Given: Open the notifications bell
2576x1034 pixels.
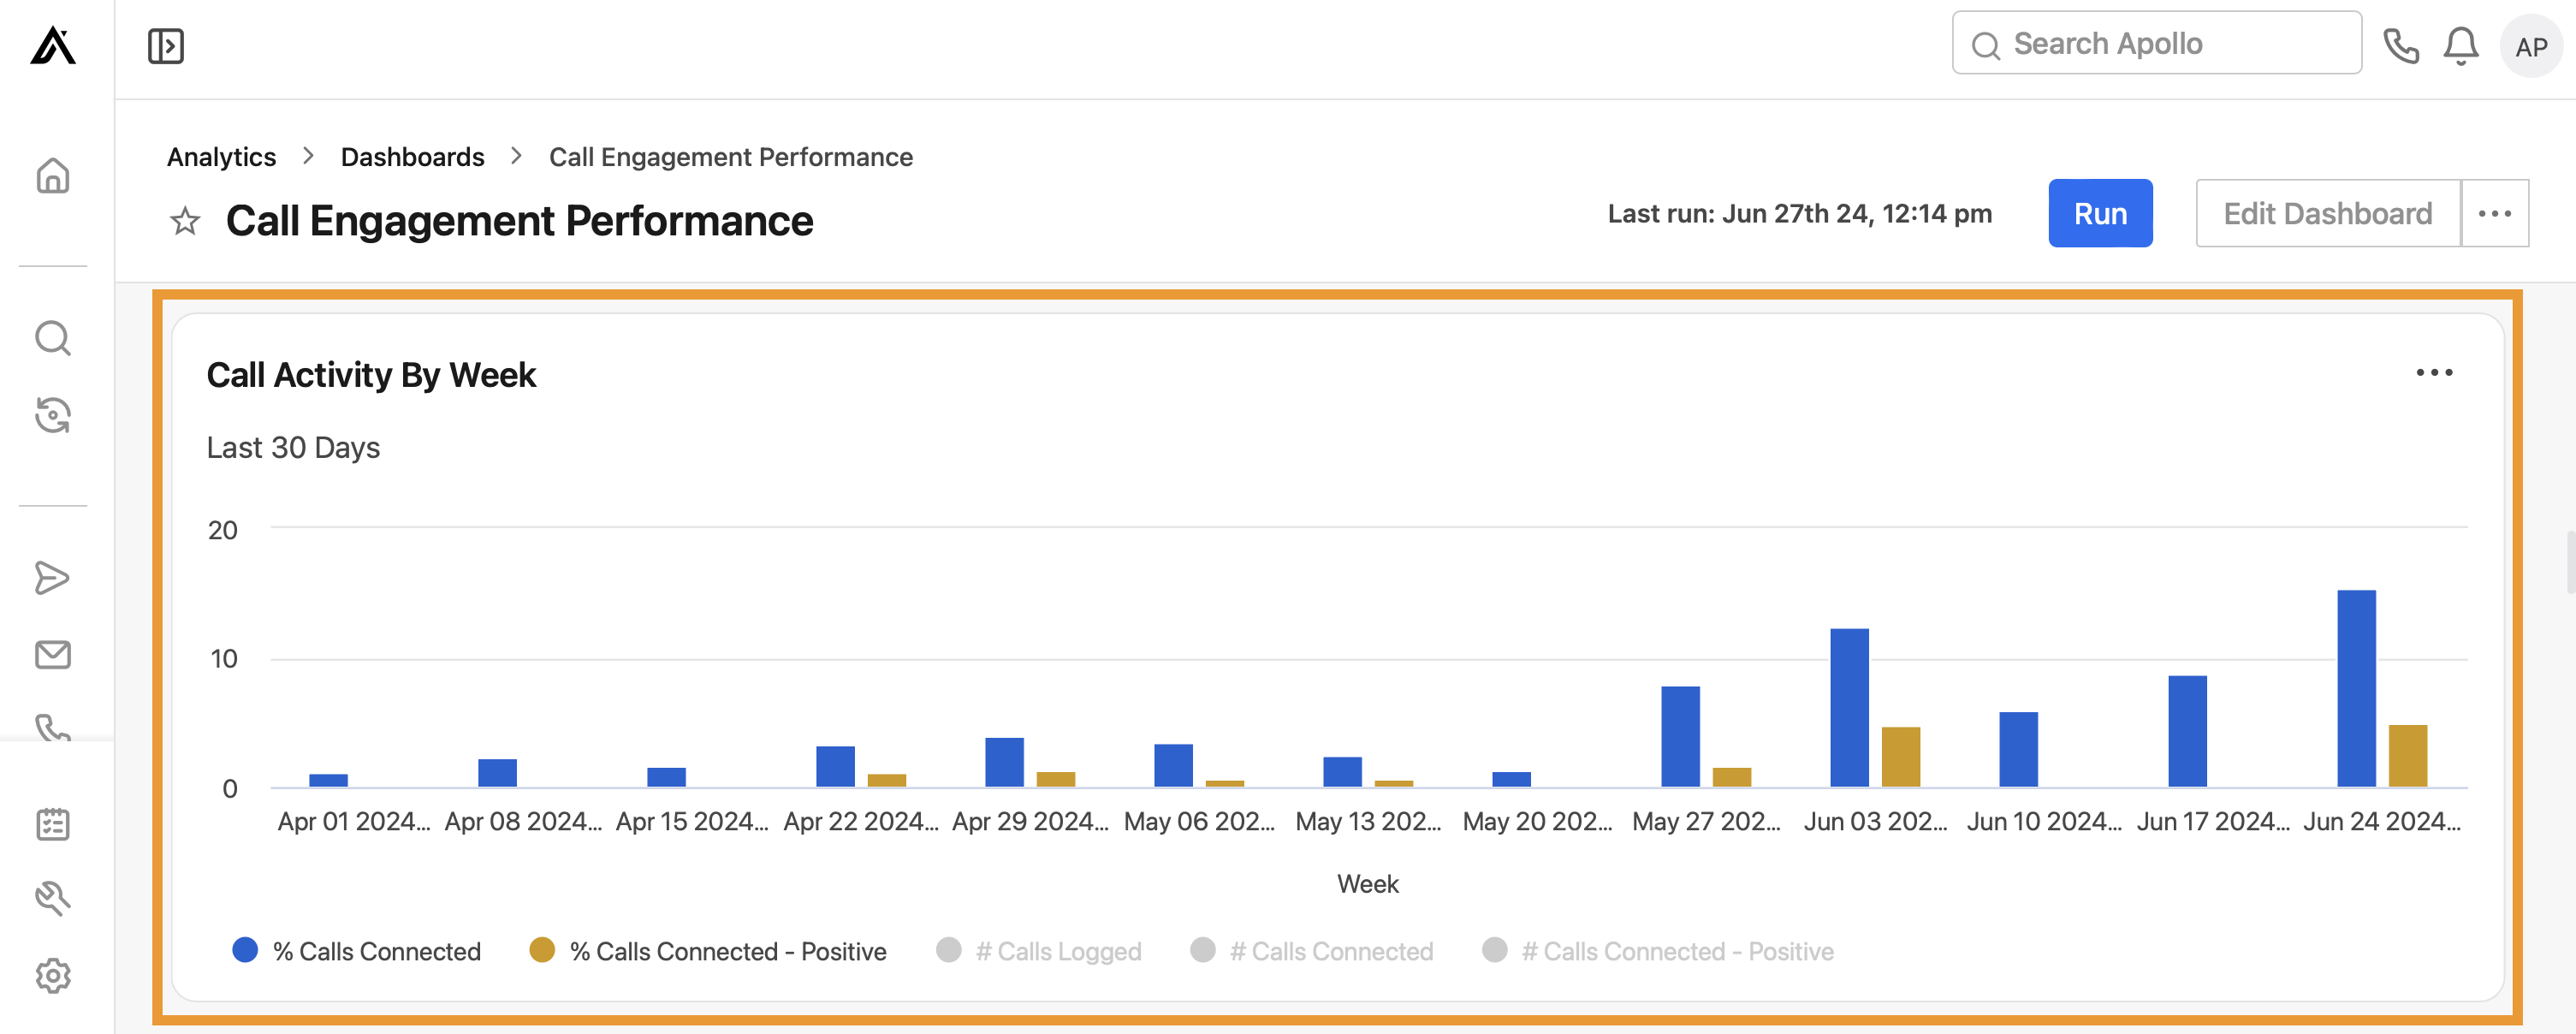Looking at the screenshot, I should [2461, 46].
